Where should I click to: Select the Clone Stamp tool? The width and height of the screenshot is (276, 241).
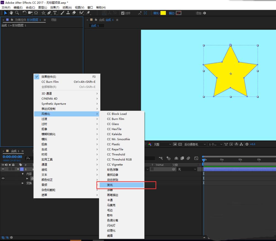pyautogui.click(x=68, y=13)
